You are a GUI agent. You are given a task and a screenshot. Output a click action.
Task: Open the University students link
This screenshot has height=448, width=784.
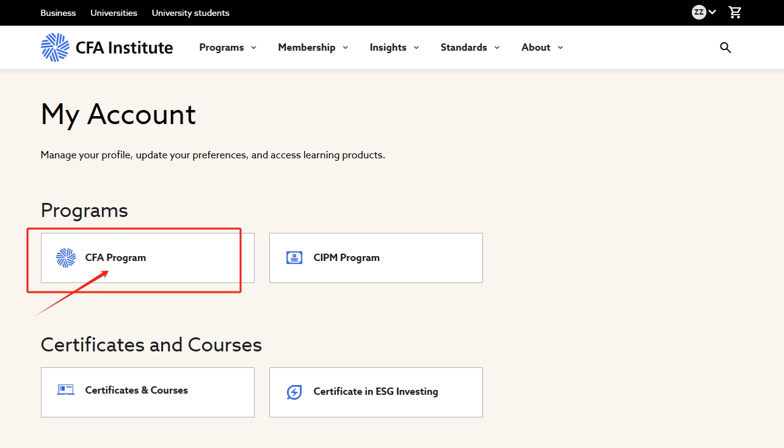click(x=191, y=13)
